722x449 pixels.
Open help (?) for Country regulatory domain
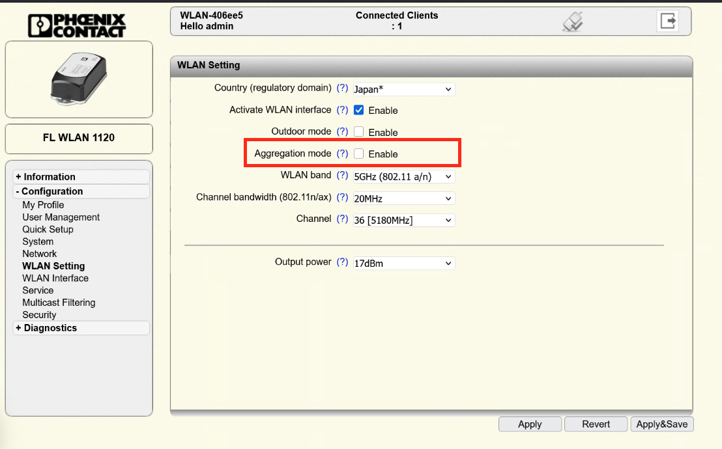click(342, 88)
